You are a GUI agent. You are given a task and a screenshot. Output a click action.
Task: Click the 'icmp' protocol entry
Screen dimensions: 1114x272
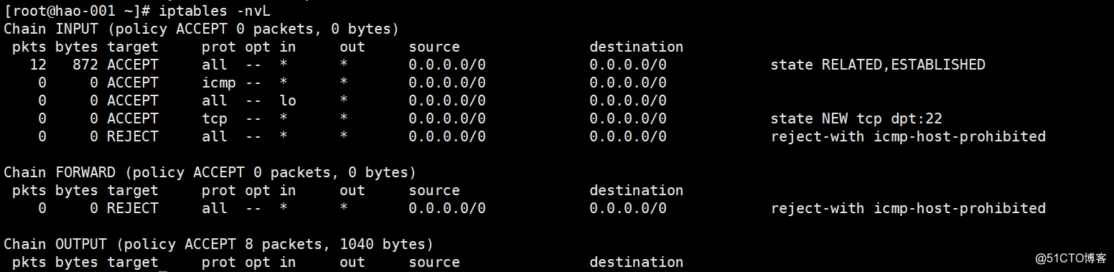(219, 83)
